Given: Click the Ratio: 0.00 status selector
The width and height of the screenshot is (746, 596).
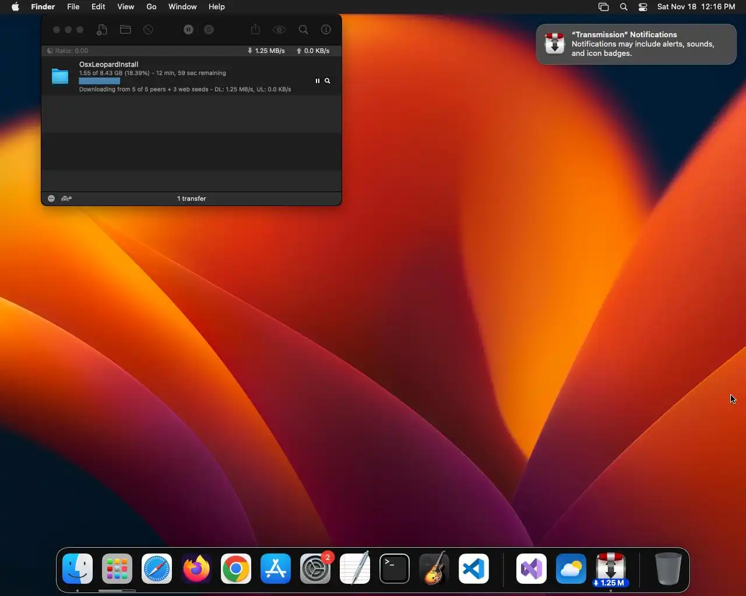Looking at the screenshot, I should click(68, 51).
